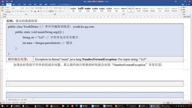Toggle show paragraph marks
Viewport: 192px width, 108px height.
[67, 8]
